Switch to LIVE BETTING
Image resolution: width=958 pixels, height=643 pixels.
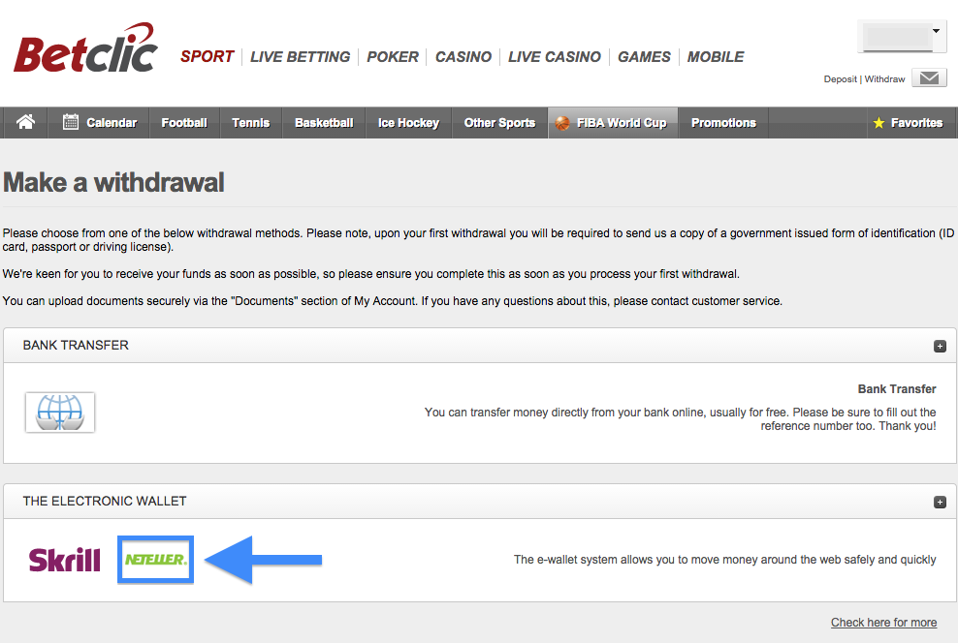300,57
